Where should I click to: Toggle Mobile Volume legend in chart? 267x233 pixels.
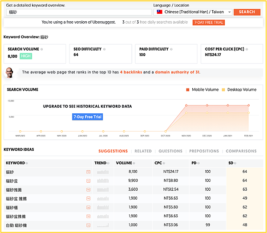point(202,89)
